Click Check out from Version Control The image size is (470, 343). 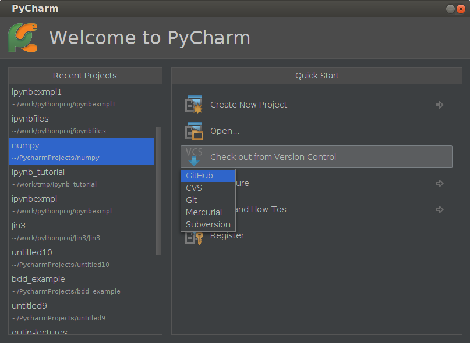click(x=316, y=157)
